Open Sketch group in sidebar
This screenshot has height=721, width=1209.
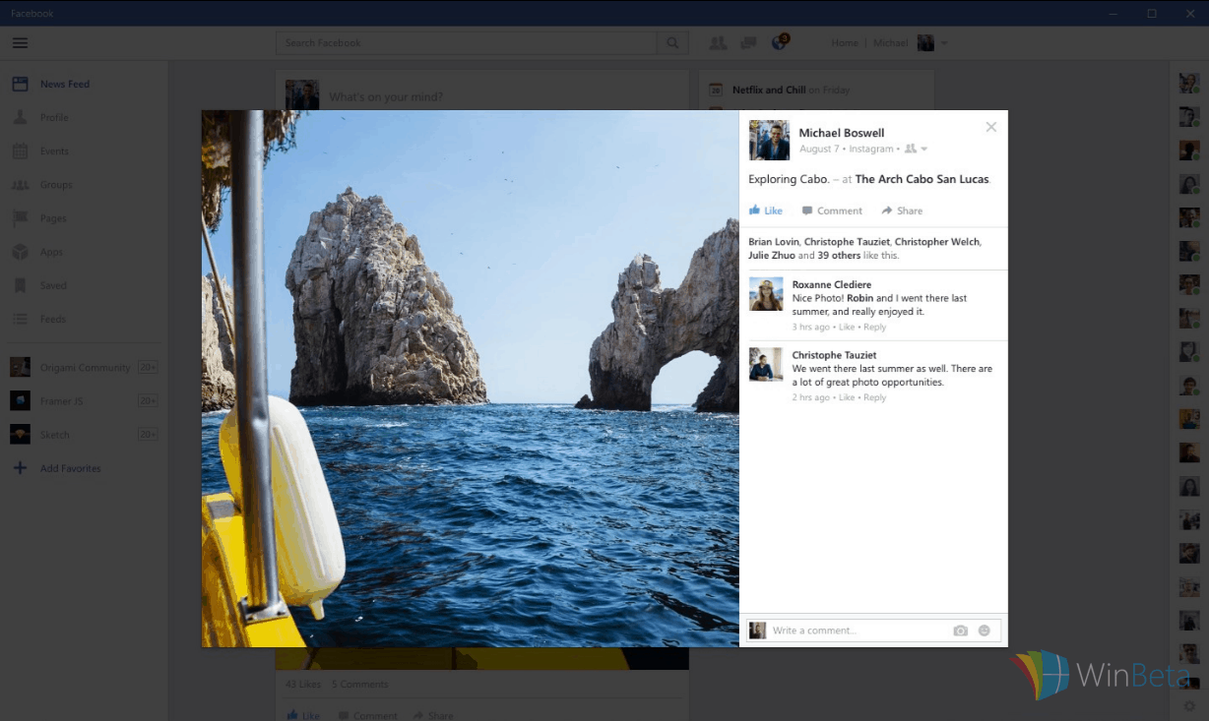click(x=55, y=434)
